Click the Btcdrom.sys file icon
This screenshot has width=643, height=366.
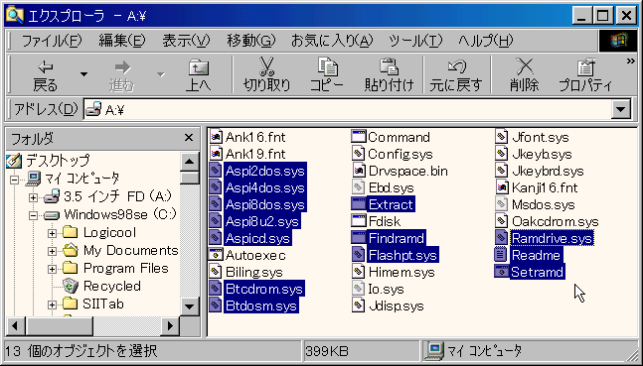point(216,289)
